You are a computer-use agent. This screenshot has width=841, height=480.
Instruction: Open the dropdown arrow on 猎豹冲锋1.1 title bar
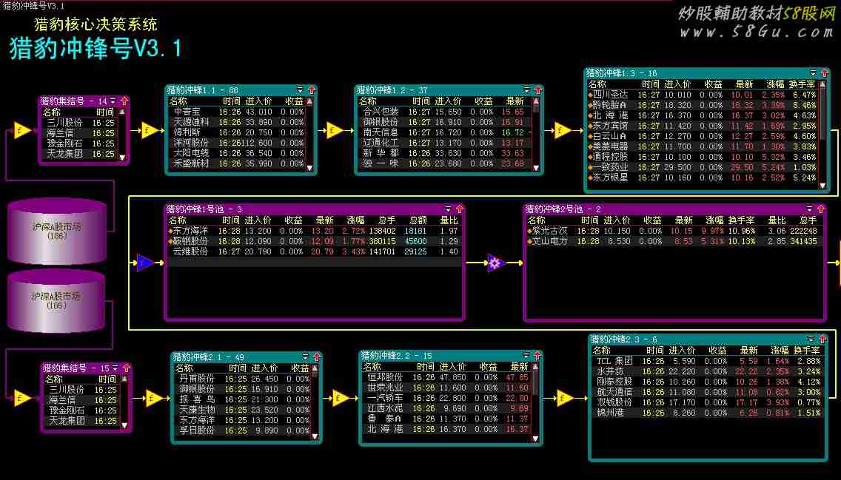click(300, 90)
